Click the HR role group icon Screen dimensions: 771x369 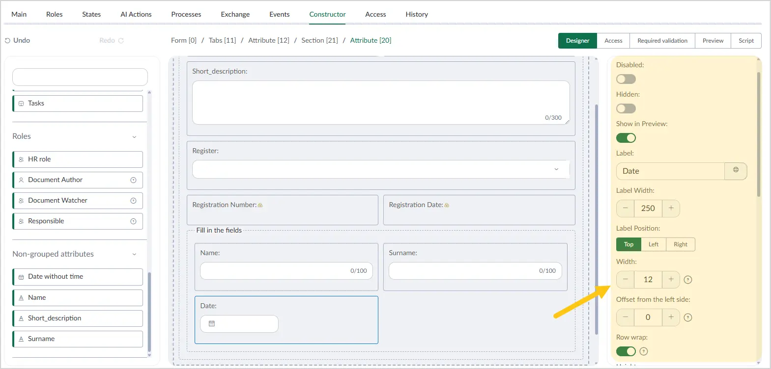click(21, 159)
